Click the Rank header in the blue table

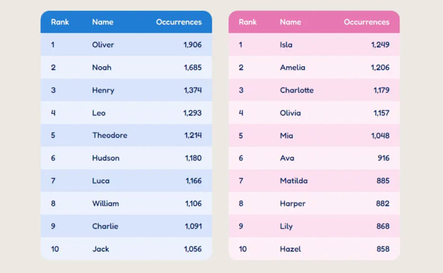pyautogui.click(x=60, y=22)
